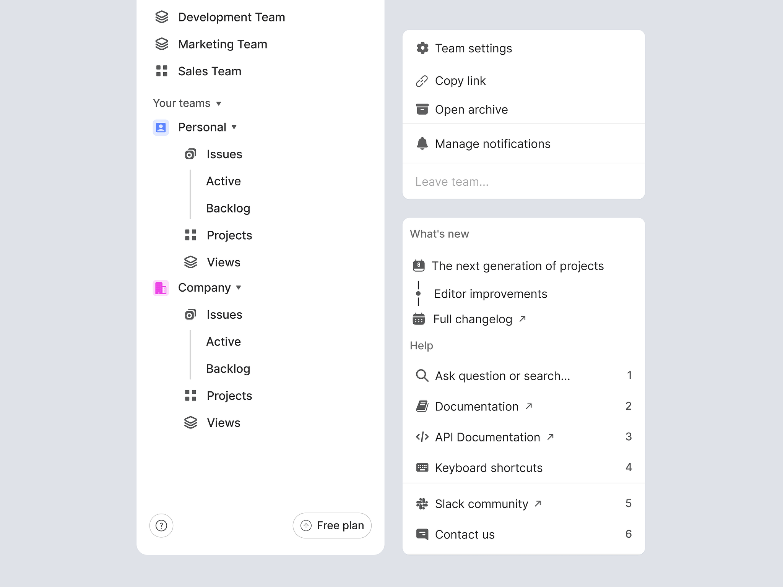Screen dimensions: 783x587
Task: Click the Free plan upgrade pill
Action: tap(332, 525)
